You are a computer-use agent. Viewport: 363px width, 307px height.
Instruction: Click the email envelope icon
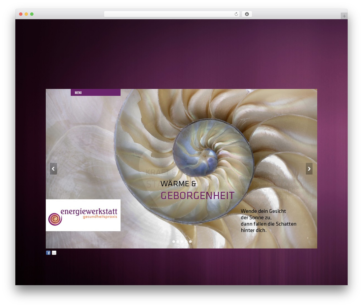click(x=54, y=253)
